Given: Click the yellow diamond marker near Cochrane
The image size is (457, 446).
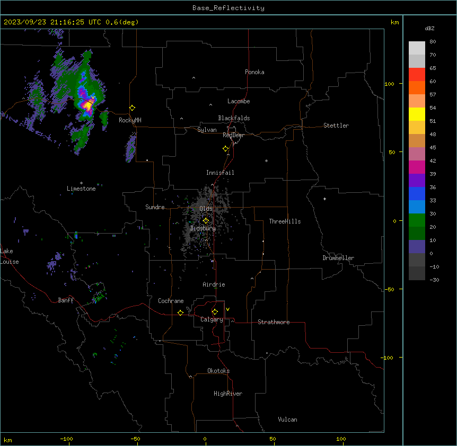Looking at the screenshot, I should [x=180, y=313].
